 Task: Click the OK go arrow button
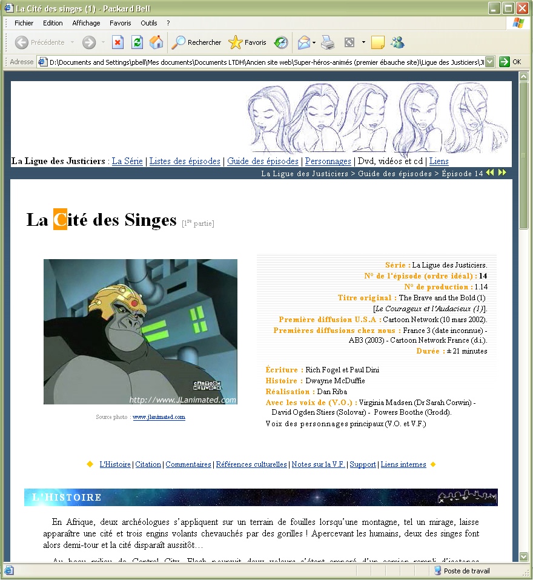510,62
